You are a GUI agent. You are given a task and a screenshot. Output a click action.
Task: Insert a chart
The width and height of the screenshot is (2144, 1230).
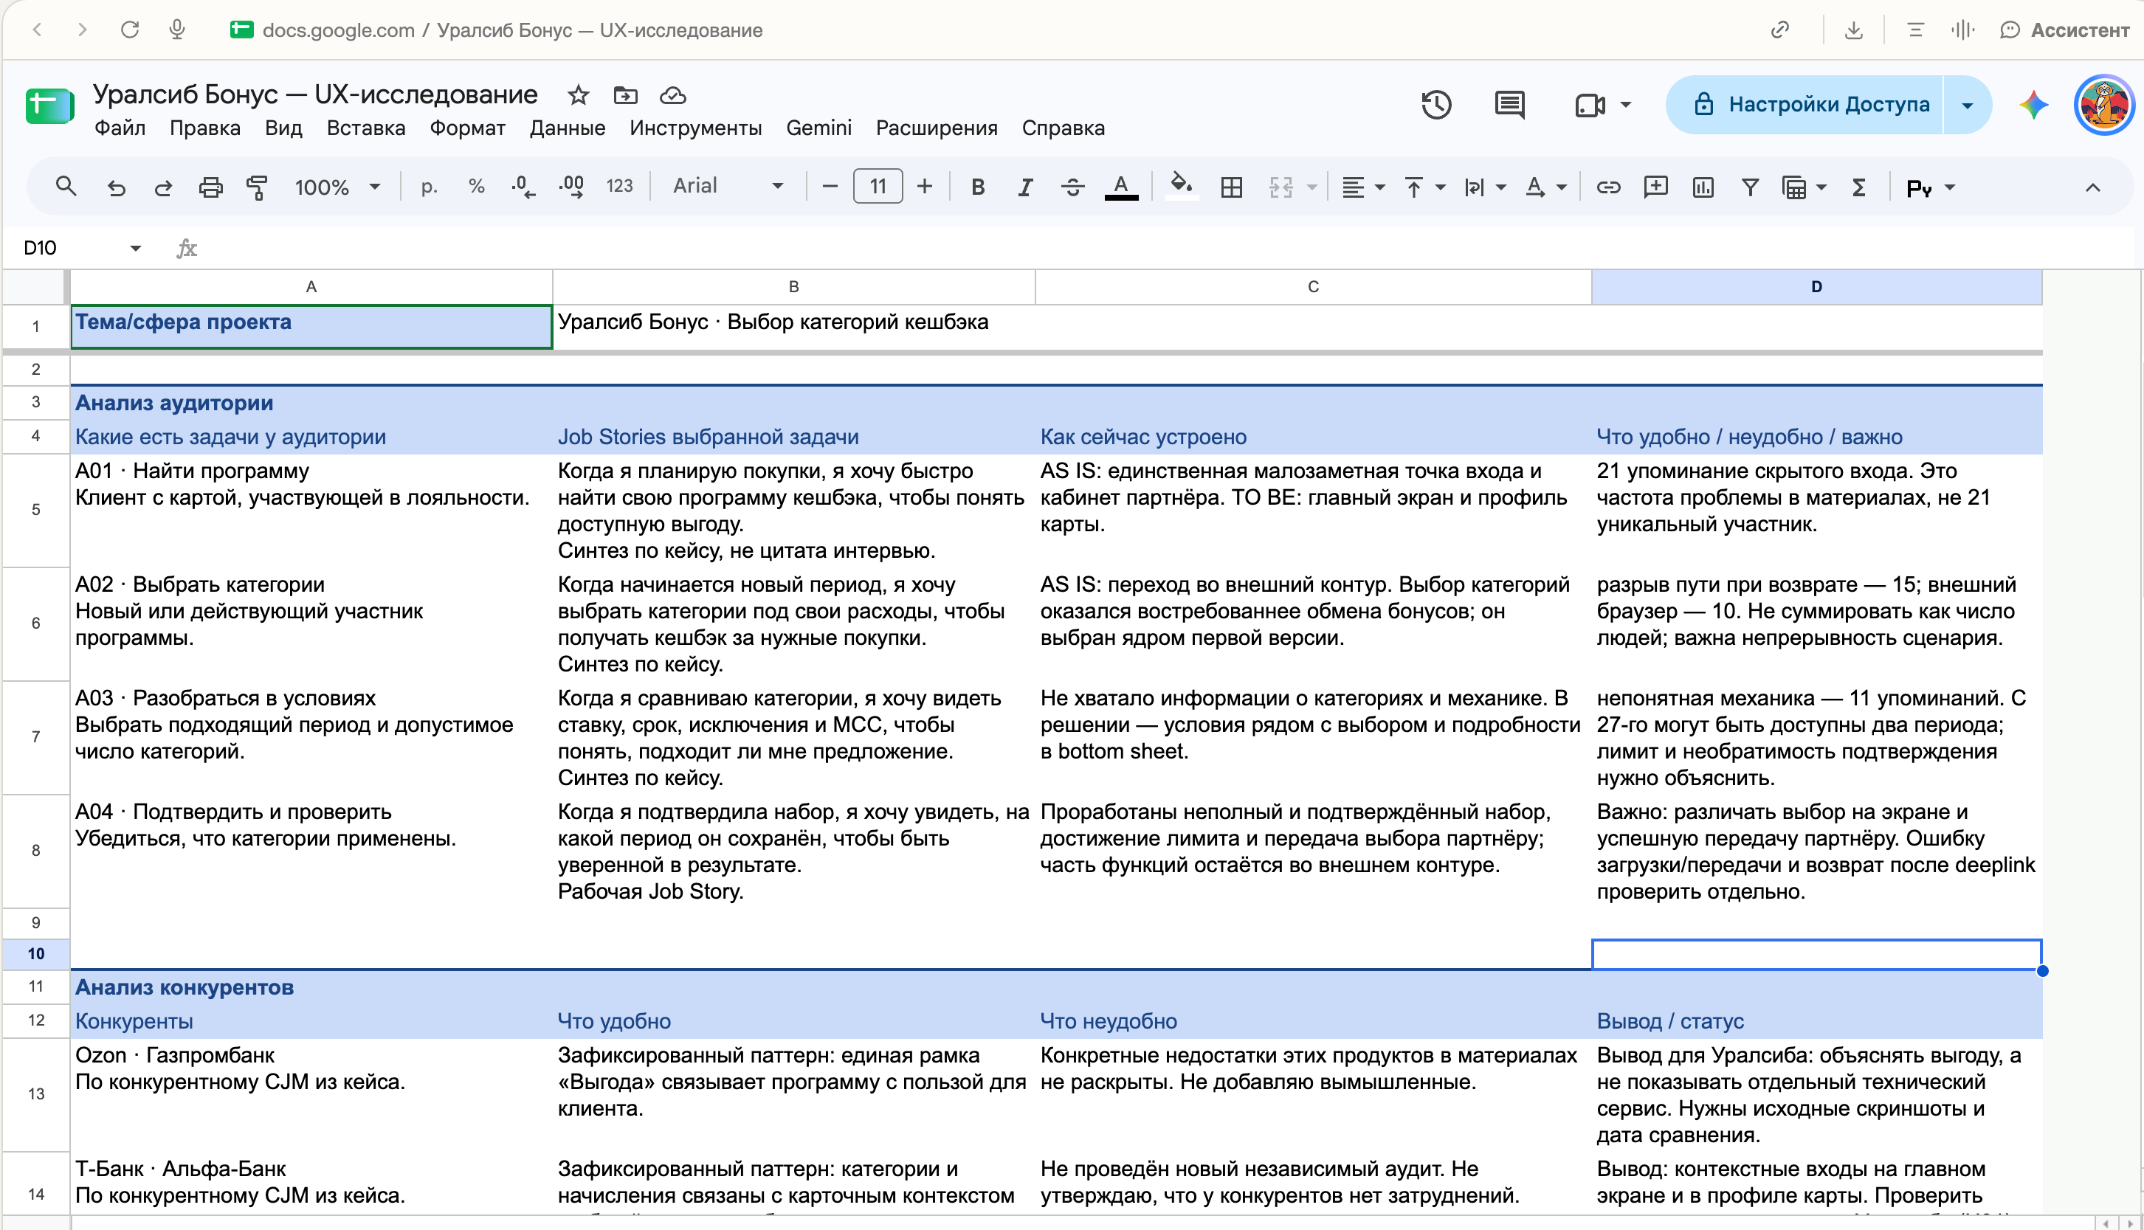(x=1703, y=187)
